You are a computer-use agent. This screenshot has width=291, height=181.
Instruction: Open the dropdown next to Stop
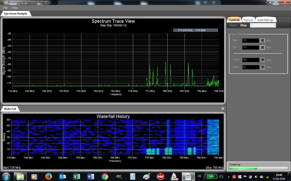[x=263, y=25]
